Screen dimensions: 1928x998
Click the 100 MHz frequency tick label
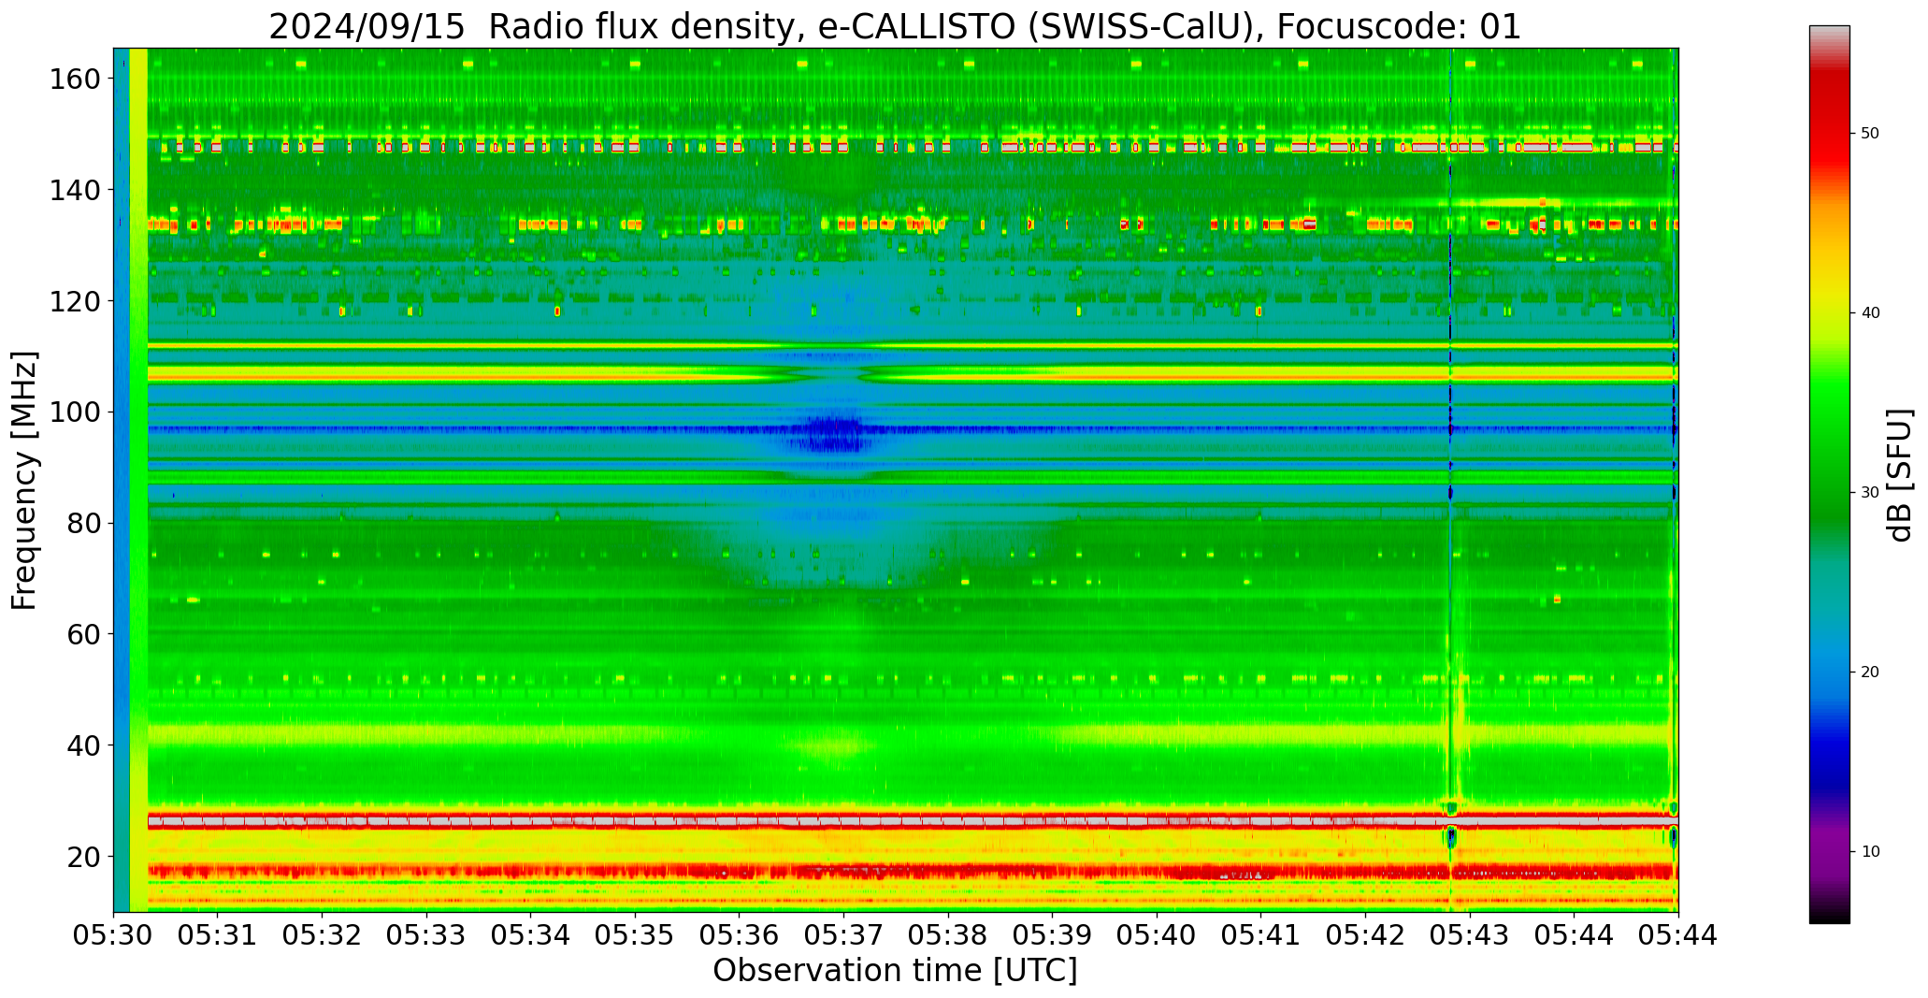pos(77,412)
